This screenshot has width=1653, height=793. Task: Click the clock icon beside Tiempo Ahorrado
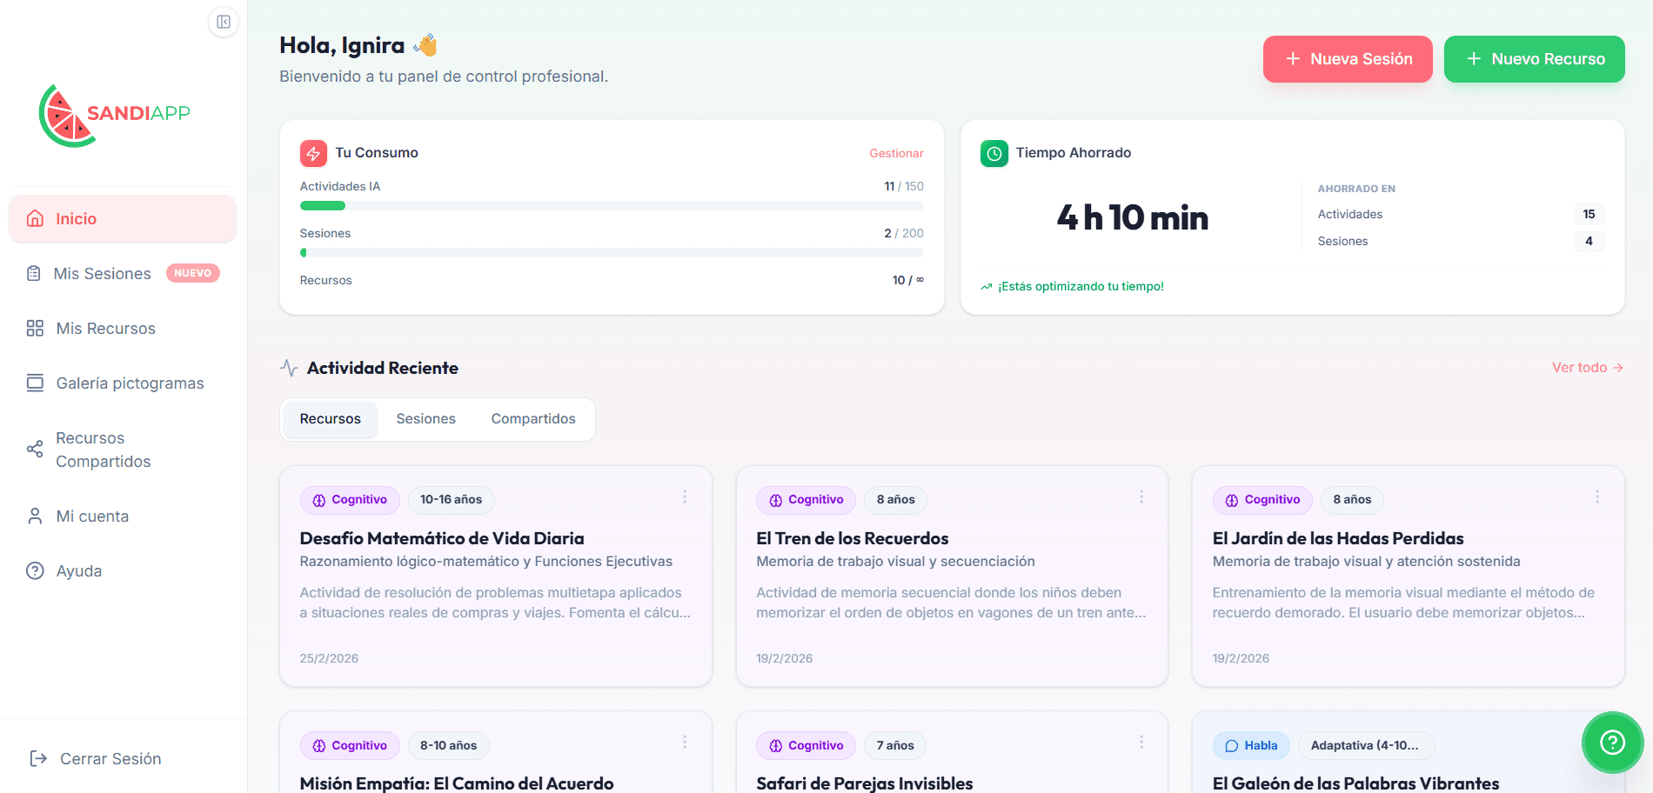994,153
